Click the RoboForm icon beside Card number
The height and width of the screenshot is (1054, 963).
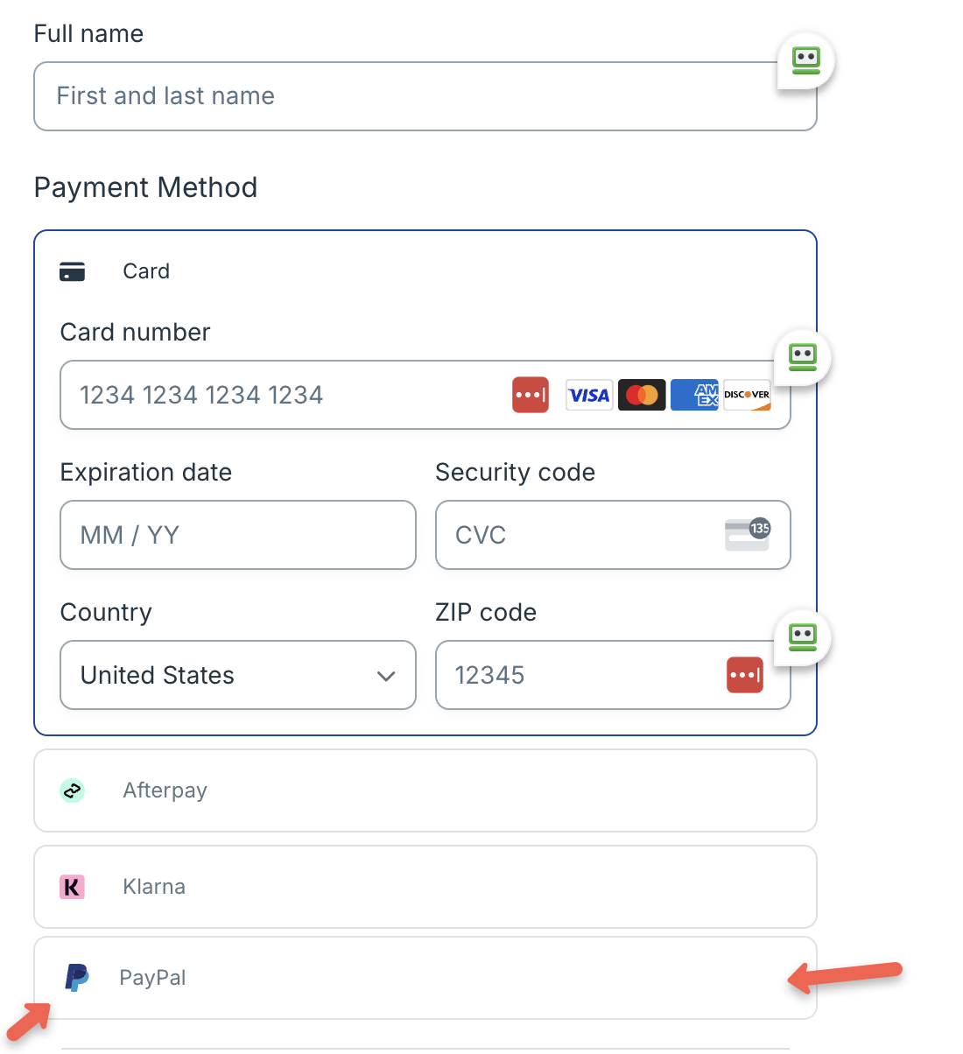pos(803,357)
